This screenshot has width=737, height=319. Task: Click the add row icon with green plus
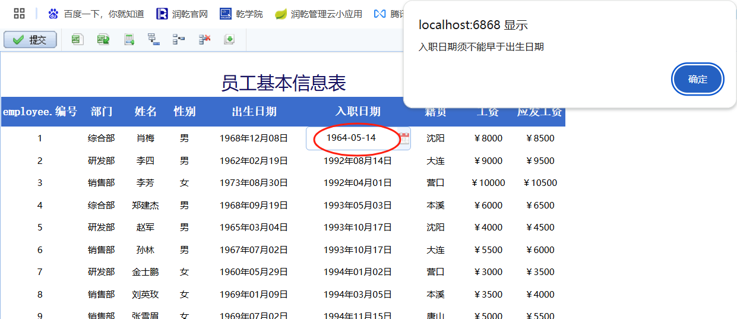point(129,40)
